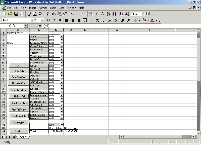
Task: Open the Insert menu
Action: [x=32, y=8]
